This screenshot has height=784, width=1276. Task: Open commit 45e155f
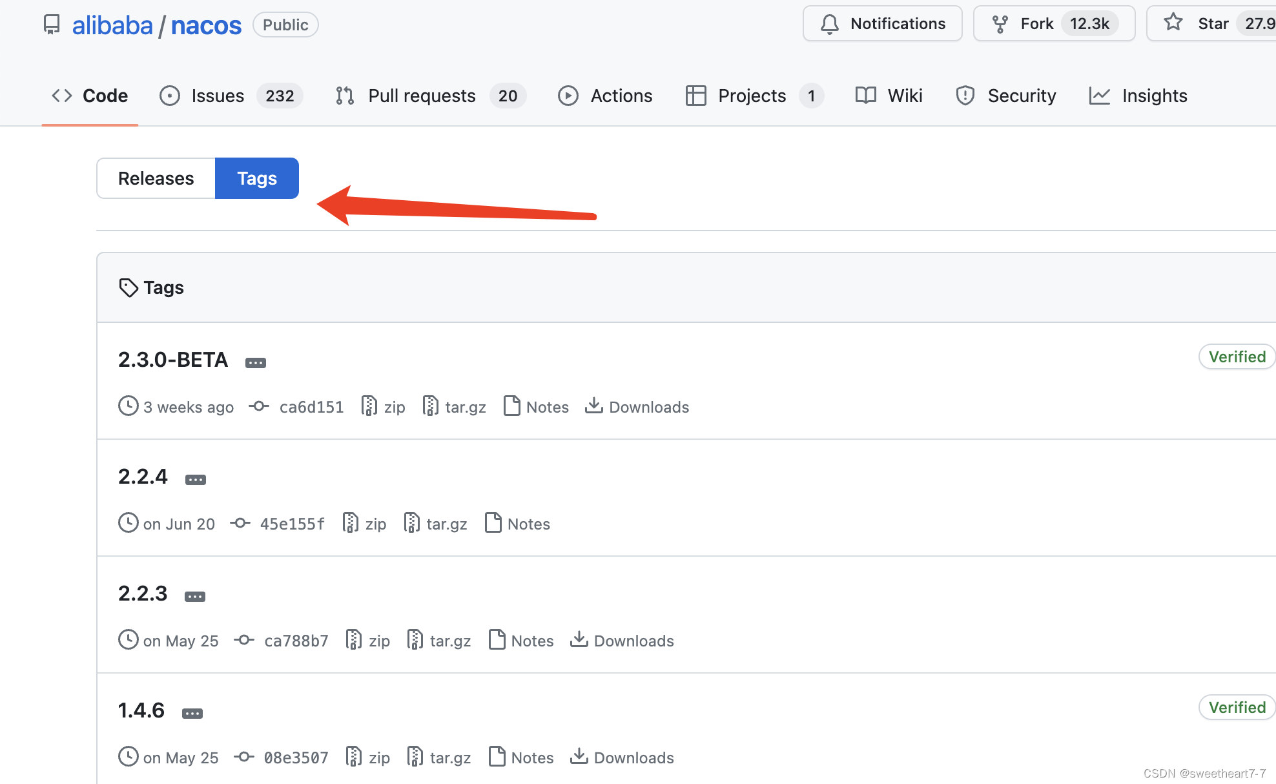click(x=292, y=524)
